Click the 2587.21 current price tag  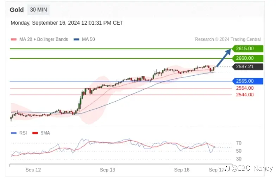248,67
